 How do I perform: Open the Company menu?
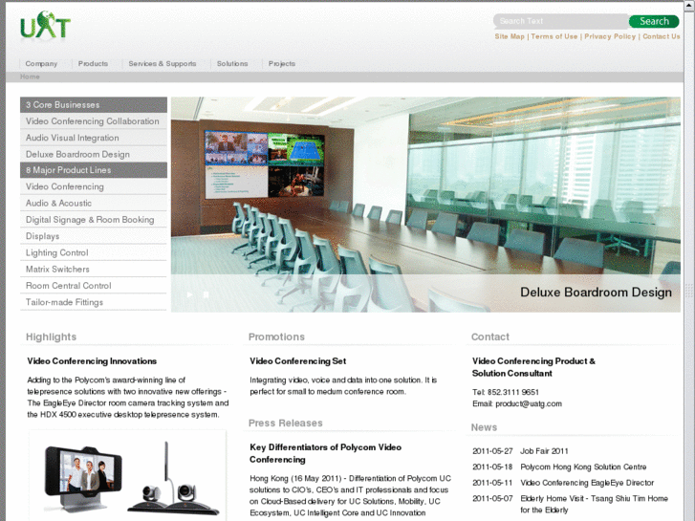[41, 63]
